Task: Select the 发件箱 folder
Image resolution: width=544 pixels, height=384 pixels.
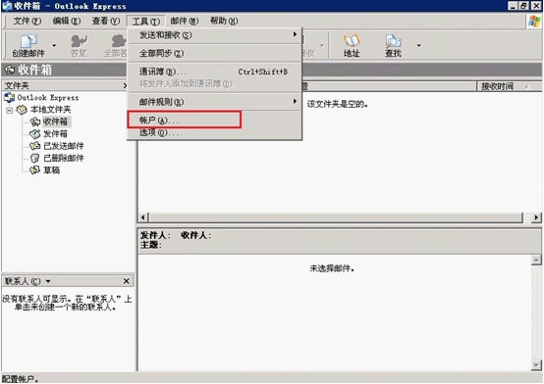Action: [56, 133]
